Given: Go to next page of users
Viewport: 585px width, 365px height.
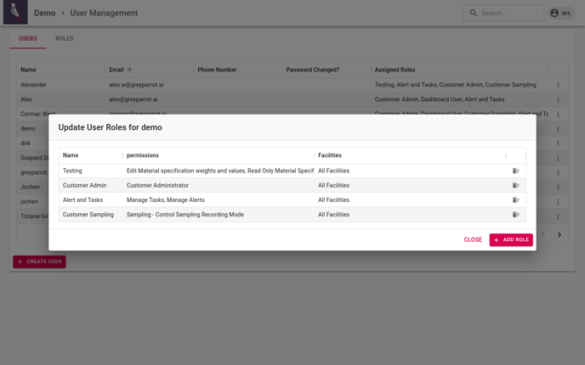Looking at the screenshot, I should [559, 234].
